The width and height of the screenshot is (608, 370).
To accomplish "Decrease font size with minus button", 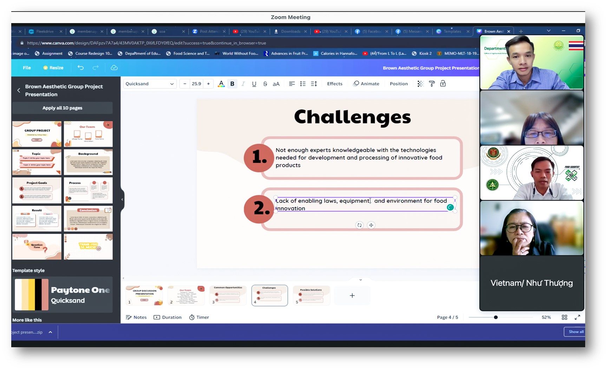I will click(185, 84).
